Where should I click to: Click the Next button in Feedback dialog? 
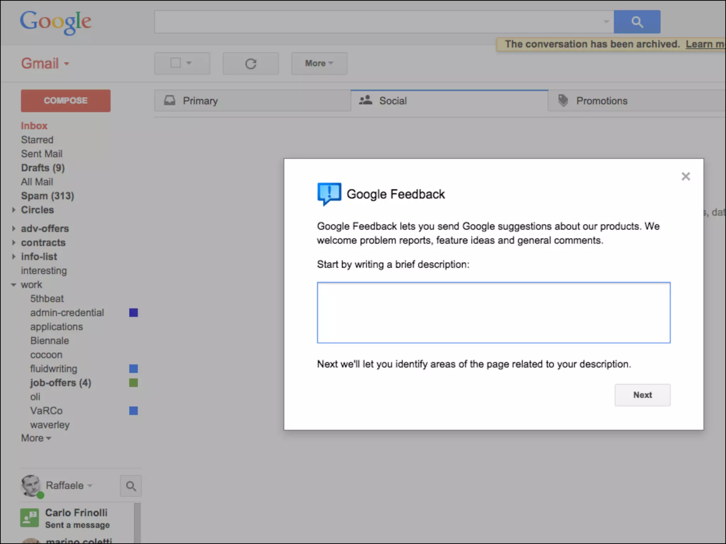[x=642, y=395]
